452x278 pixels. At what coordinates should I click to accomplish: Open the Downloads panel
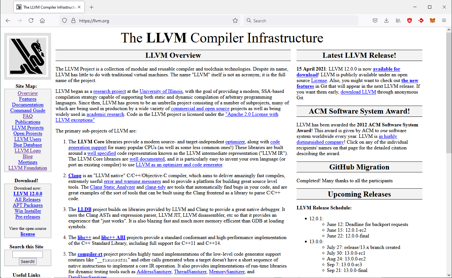click(x=386, y=20)
